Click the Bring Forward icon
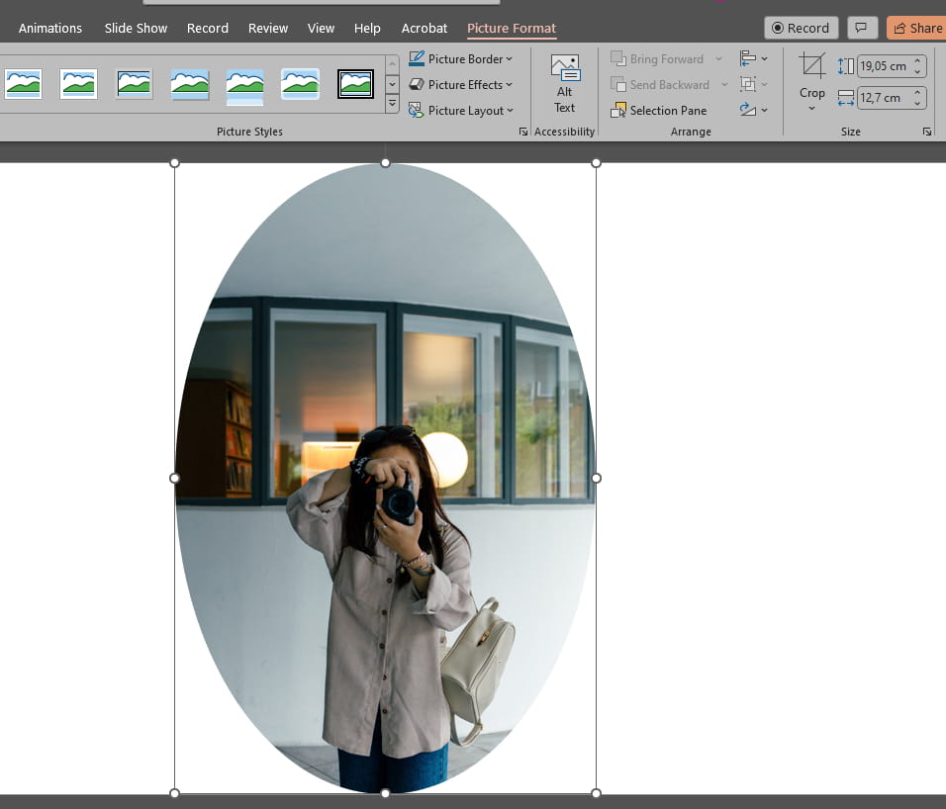946x809 pixels. pos(617,58)
